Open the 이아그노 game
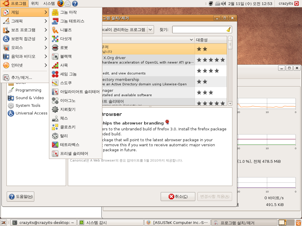The height and width of the screenshot is (226, 302). click(75, 101)
